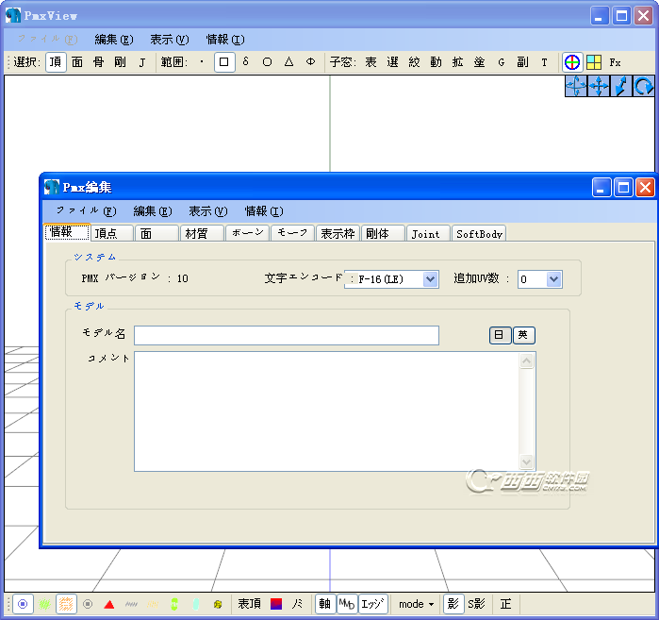
Task: Click the circled dot icon at bottom-left
Action: click(x=23, y=604)
